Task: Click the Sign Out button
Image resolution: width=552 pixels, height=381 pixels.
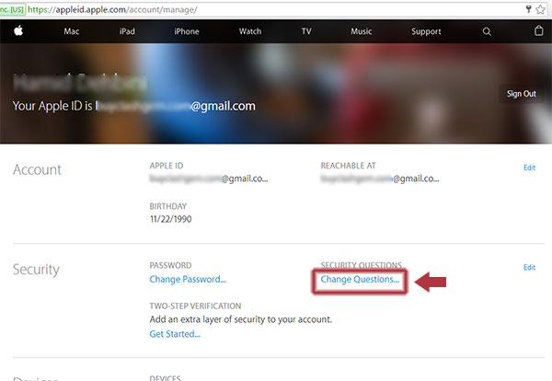Action: pos(522,94)
